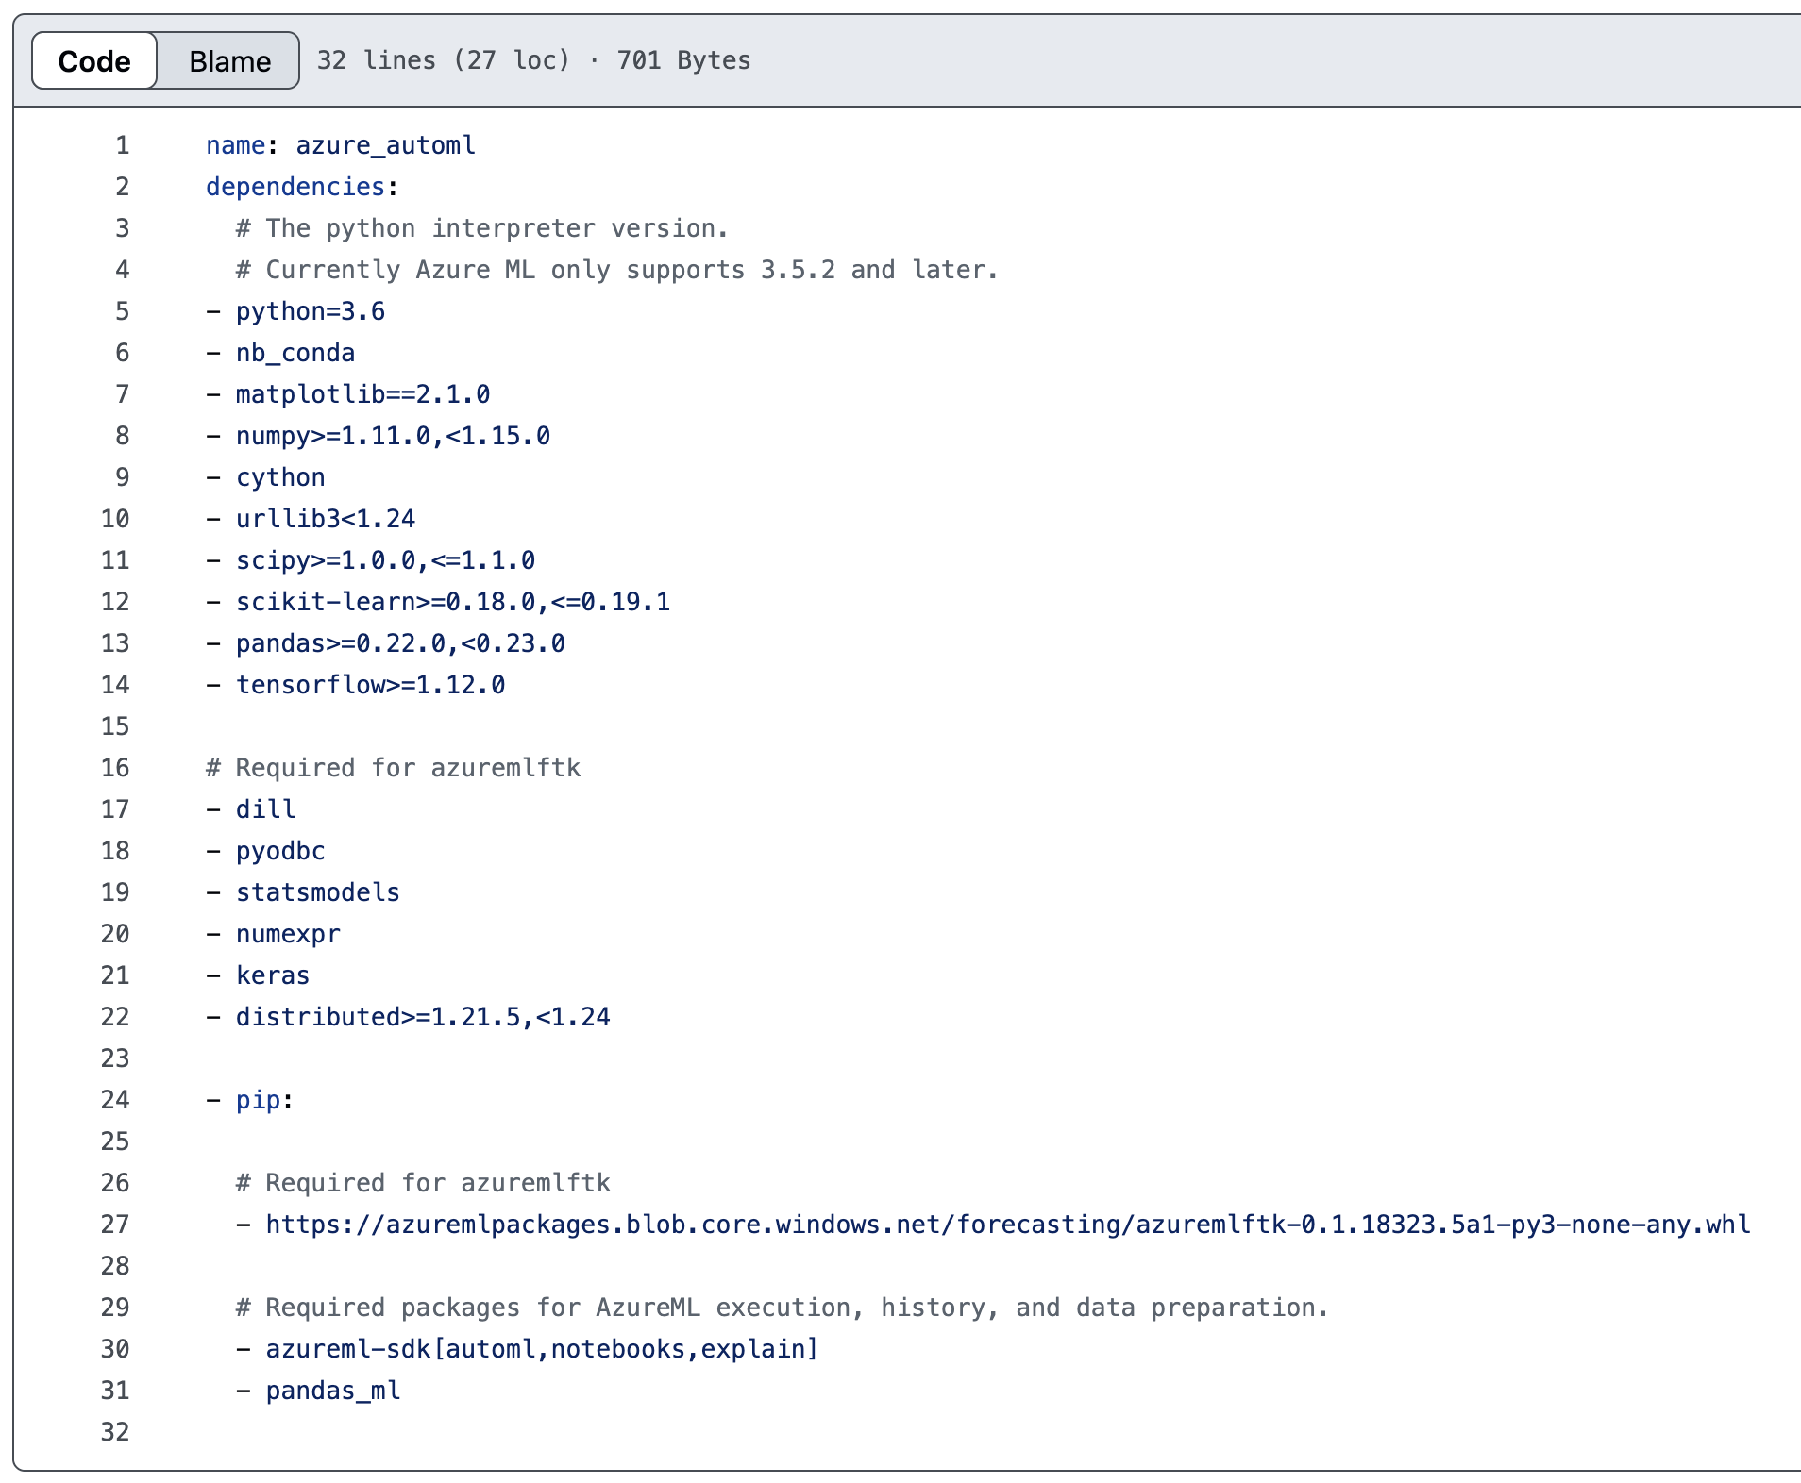Click line number 27 beside wheel URL
This screenshot has width=1801, height=1483.
(115, 1225)
